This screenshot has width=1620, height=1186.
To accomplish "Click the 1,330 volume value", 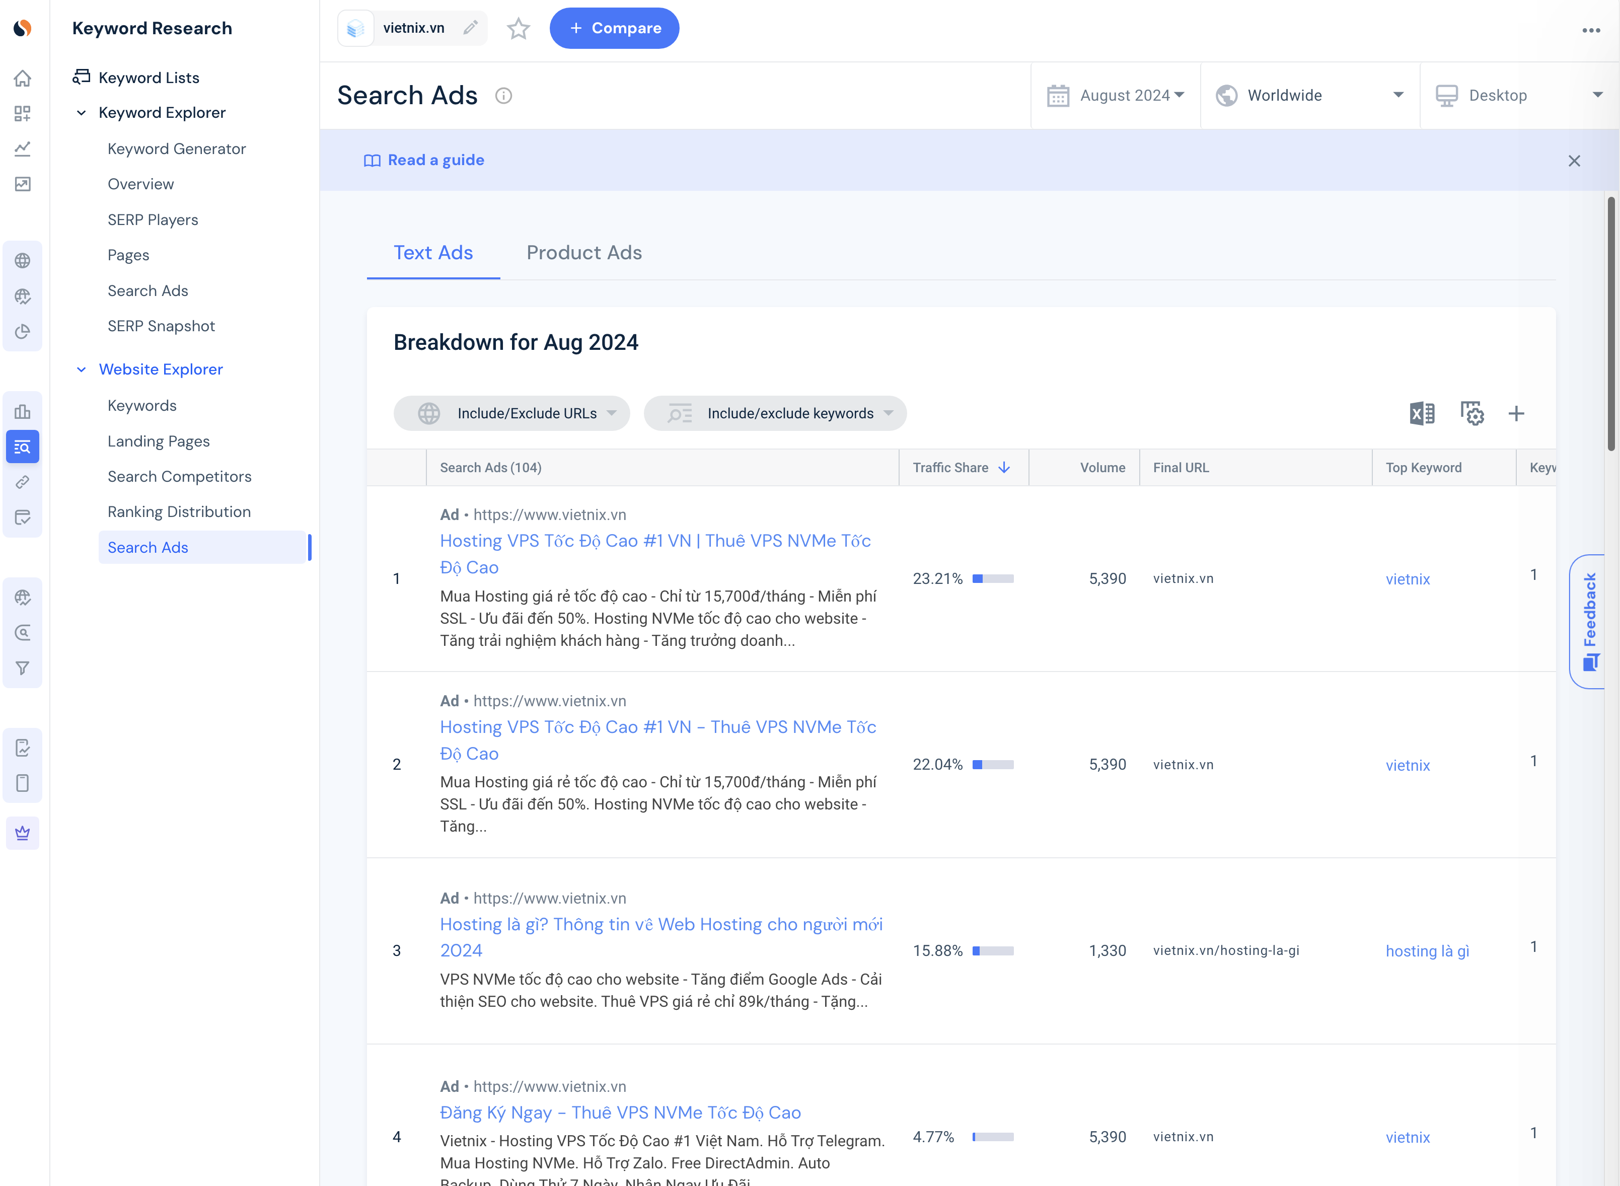I will (x=1108, y=951).
